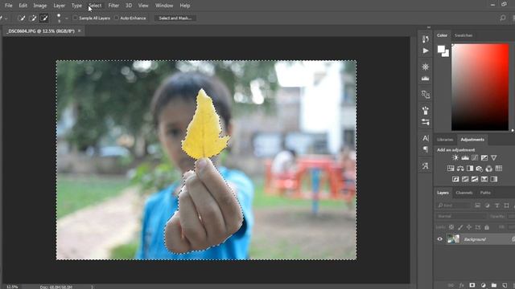The width and height of the screenshot is (515, 289).
Task: Add a Vibrance adjustment layer
Action: pos(493,158)
